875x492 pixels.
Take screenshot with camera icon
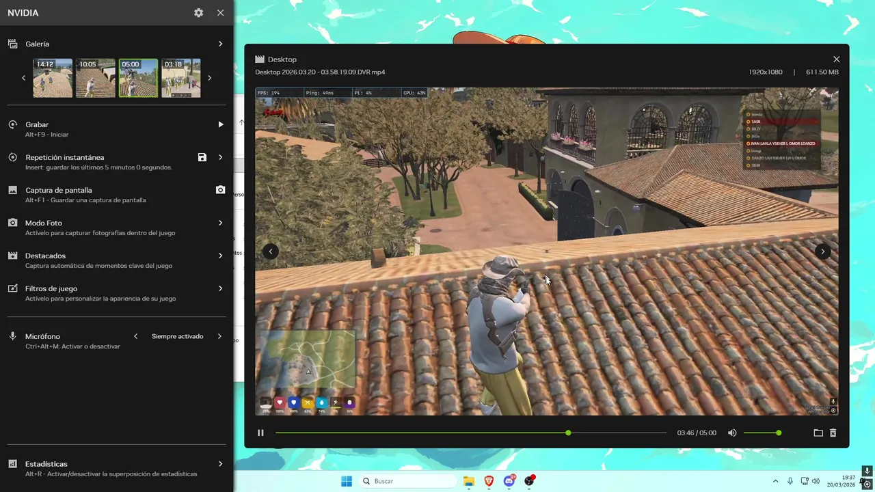pyautogui.click(x=220, y=190)
